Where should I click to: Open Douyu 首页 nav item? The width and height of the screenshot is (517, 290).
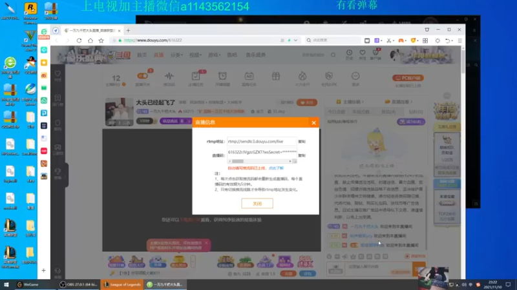coord(142,55)
